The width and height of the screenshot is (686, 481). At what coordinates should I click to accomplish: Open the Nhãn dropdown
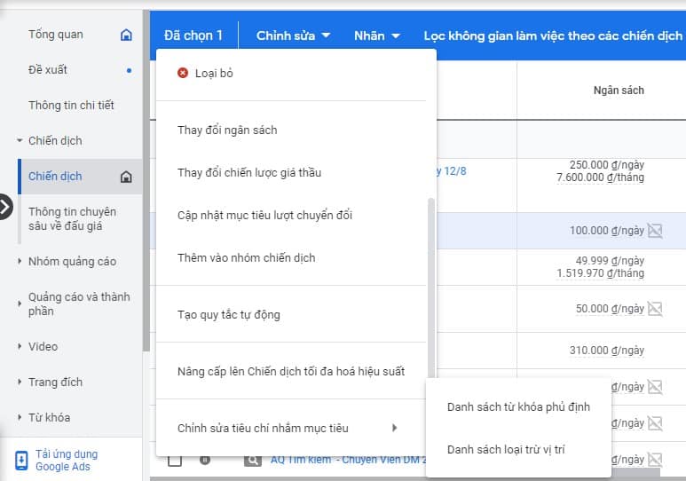(376, 35)
